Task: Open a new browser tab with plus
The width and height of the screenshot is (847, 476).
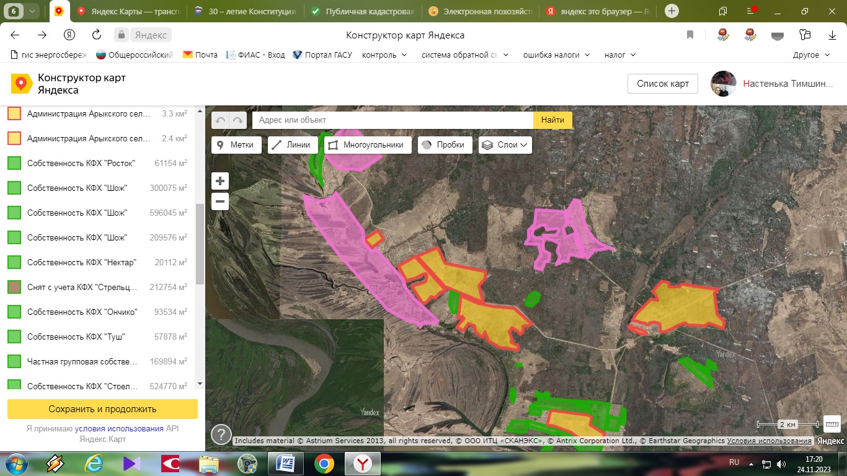Action: point(672,11)
